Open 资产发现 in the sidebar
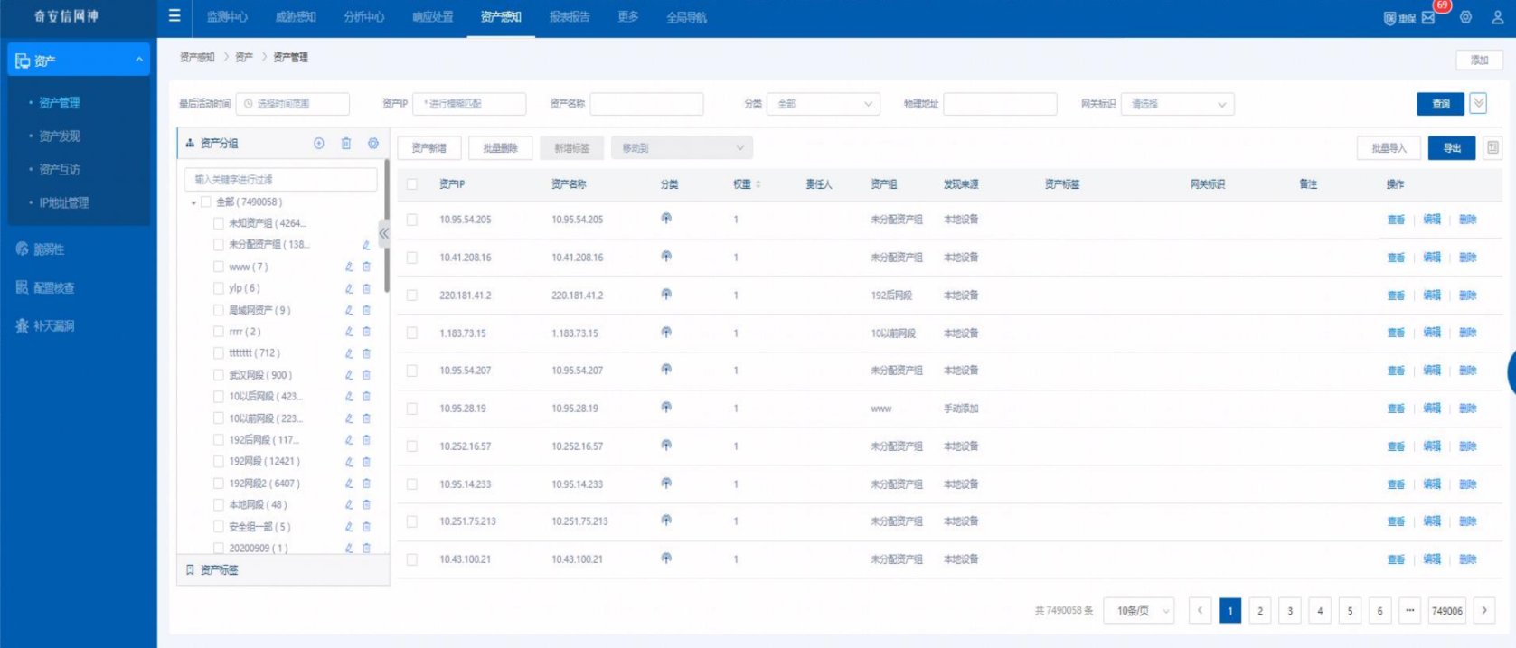This screenshot has width=1516, height=648. [x=60, y=136]
